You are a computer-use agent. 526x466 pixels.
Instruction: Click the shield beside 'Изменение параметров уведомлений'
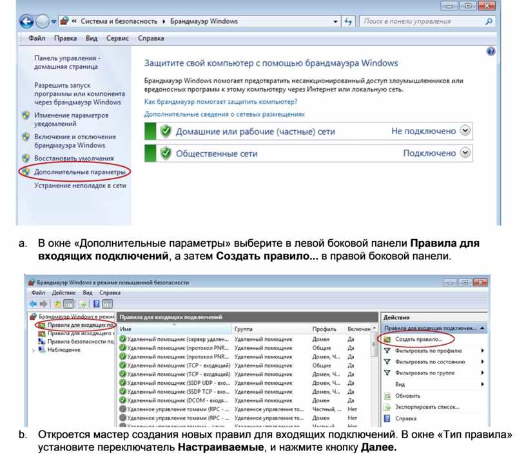click(x=26, y=116)
